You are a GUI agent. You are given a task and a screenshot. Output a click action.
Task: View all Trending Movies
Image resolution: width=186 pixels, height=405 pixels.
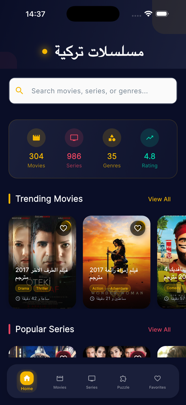click(160, 199)
